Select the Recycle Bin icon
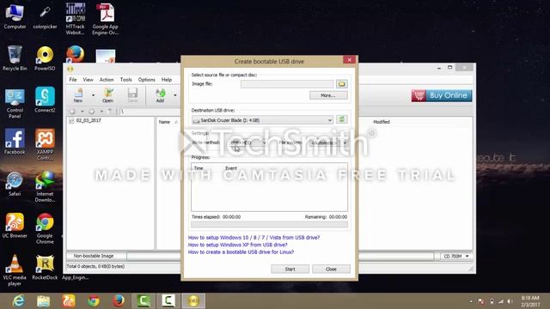550x309 pixels. tap(15, 58)
